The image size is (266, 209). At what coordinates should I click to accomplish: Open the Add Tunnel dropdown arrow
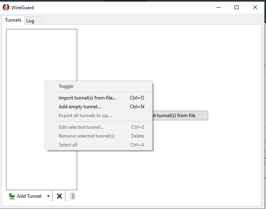click(48, 196)
